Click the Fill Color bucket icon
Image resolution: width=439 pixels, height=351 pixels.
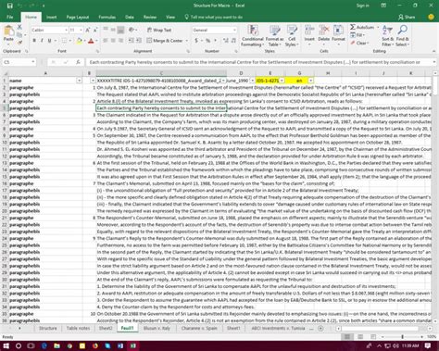click(80, 41)
